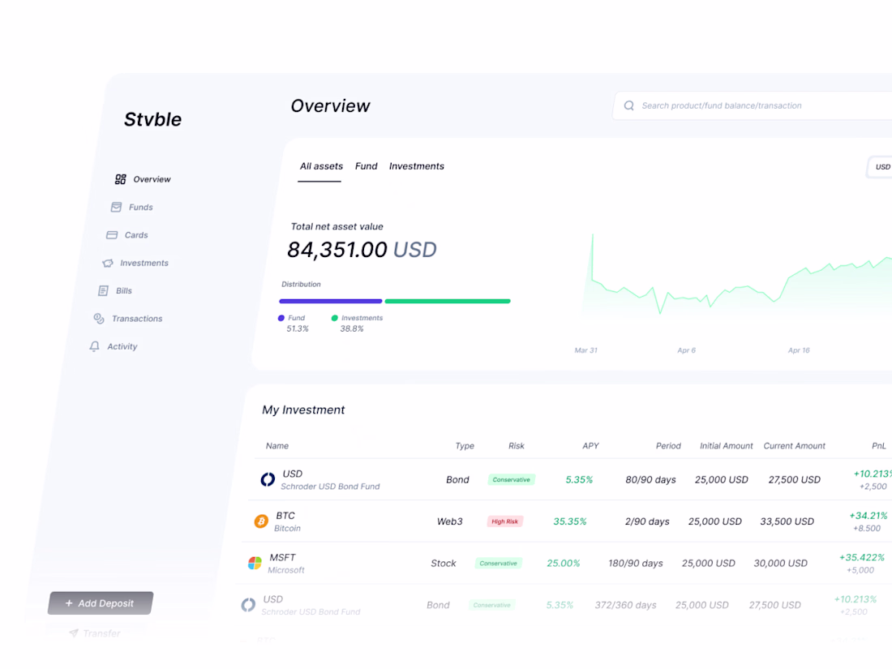892x669 pixels.
Task: Click the 35.35% APY value
Action: point(570,521)
